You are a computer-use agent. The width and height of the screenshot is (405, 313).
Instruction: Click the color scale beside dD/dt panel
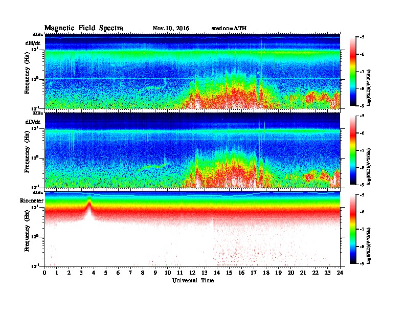point(353,150)
